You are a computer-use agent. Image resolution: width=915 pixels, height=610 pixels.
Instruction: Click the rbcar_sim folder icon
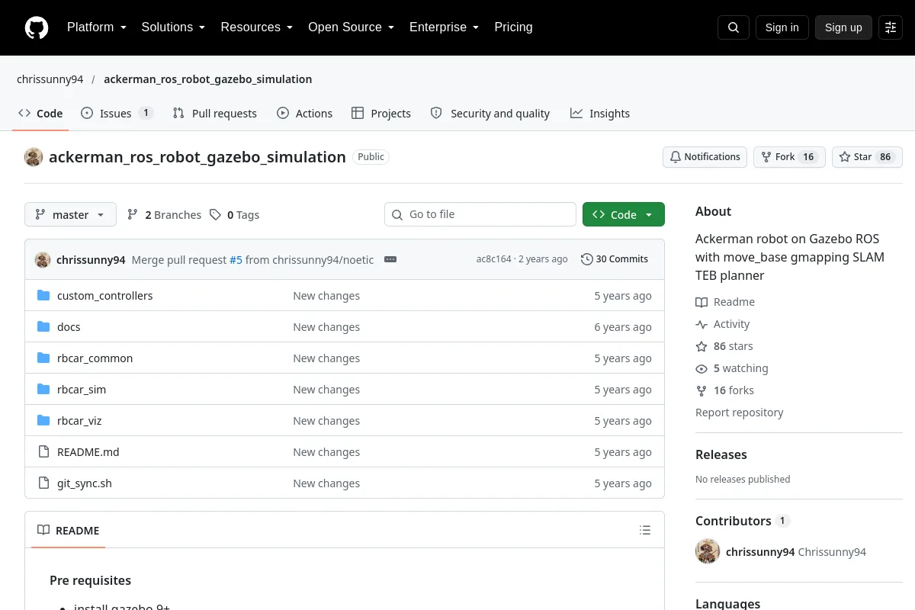tap(43, 390)
